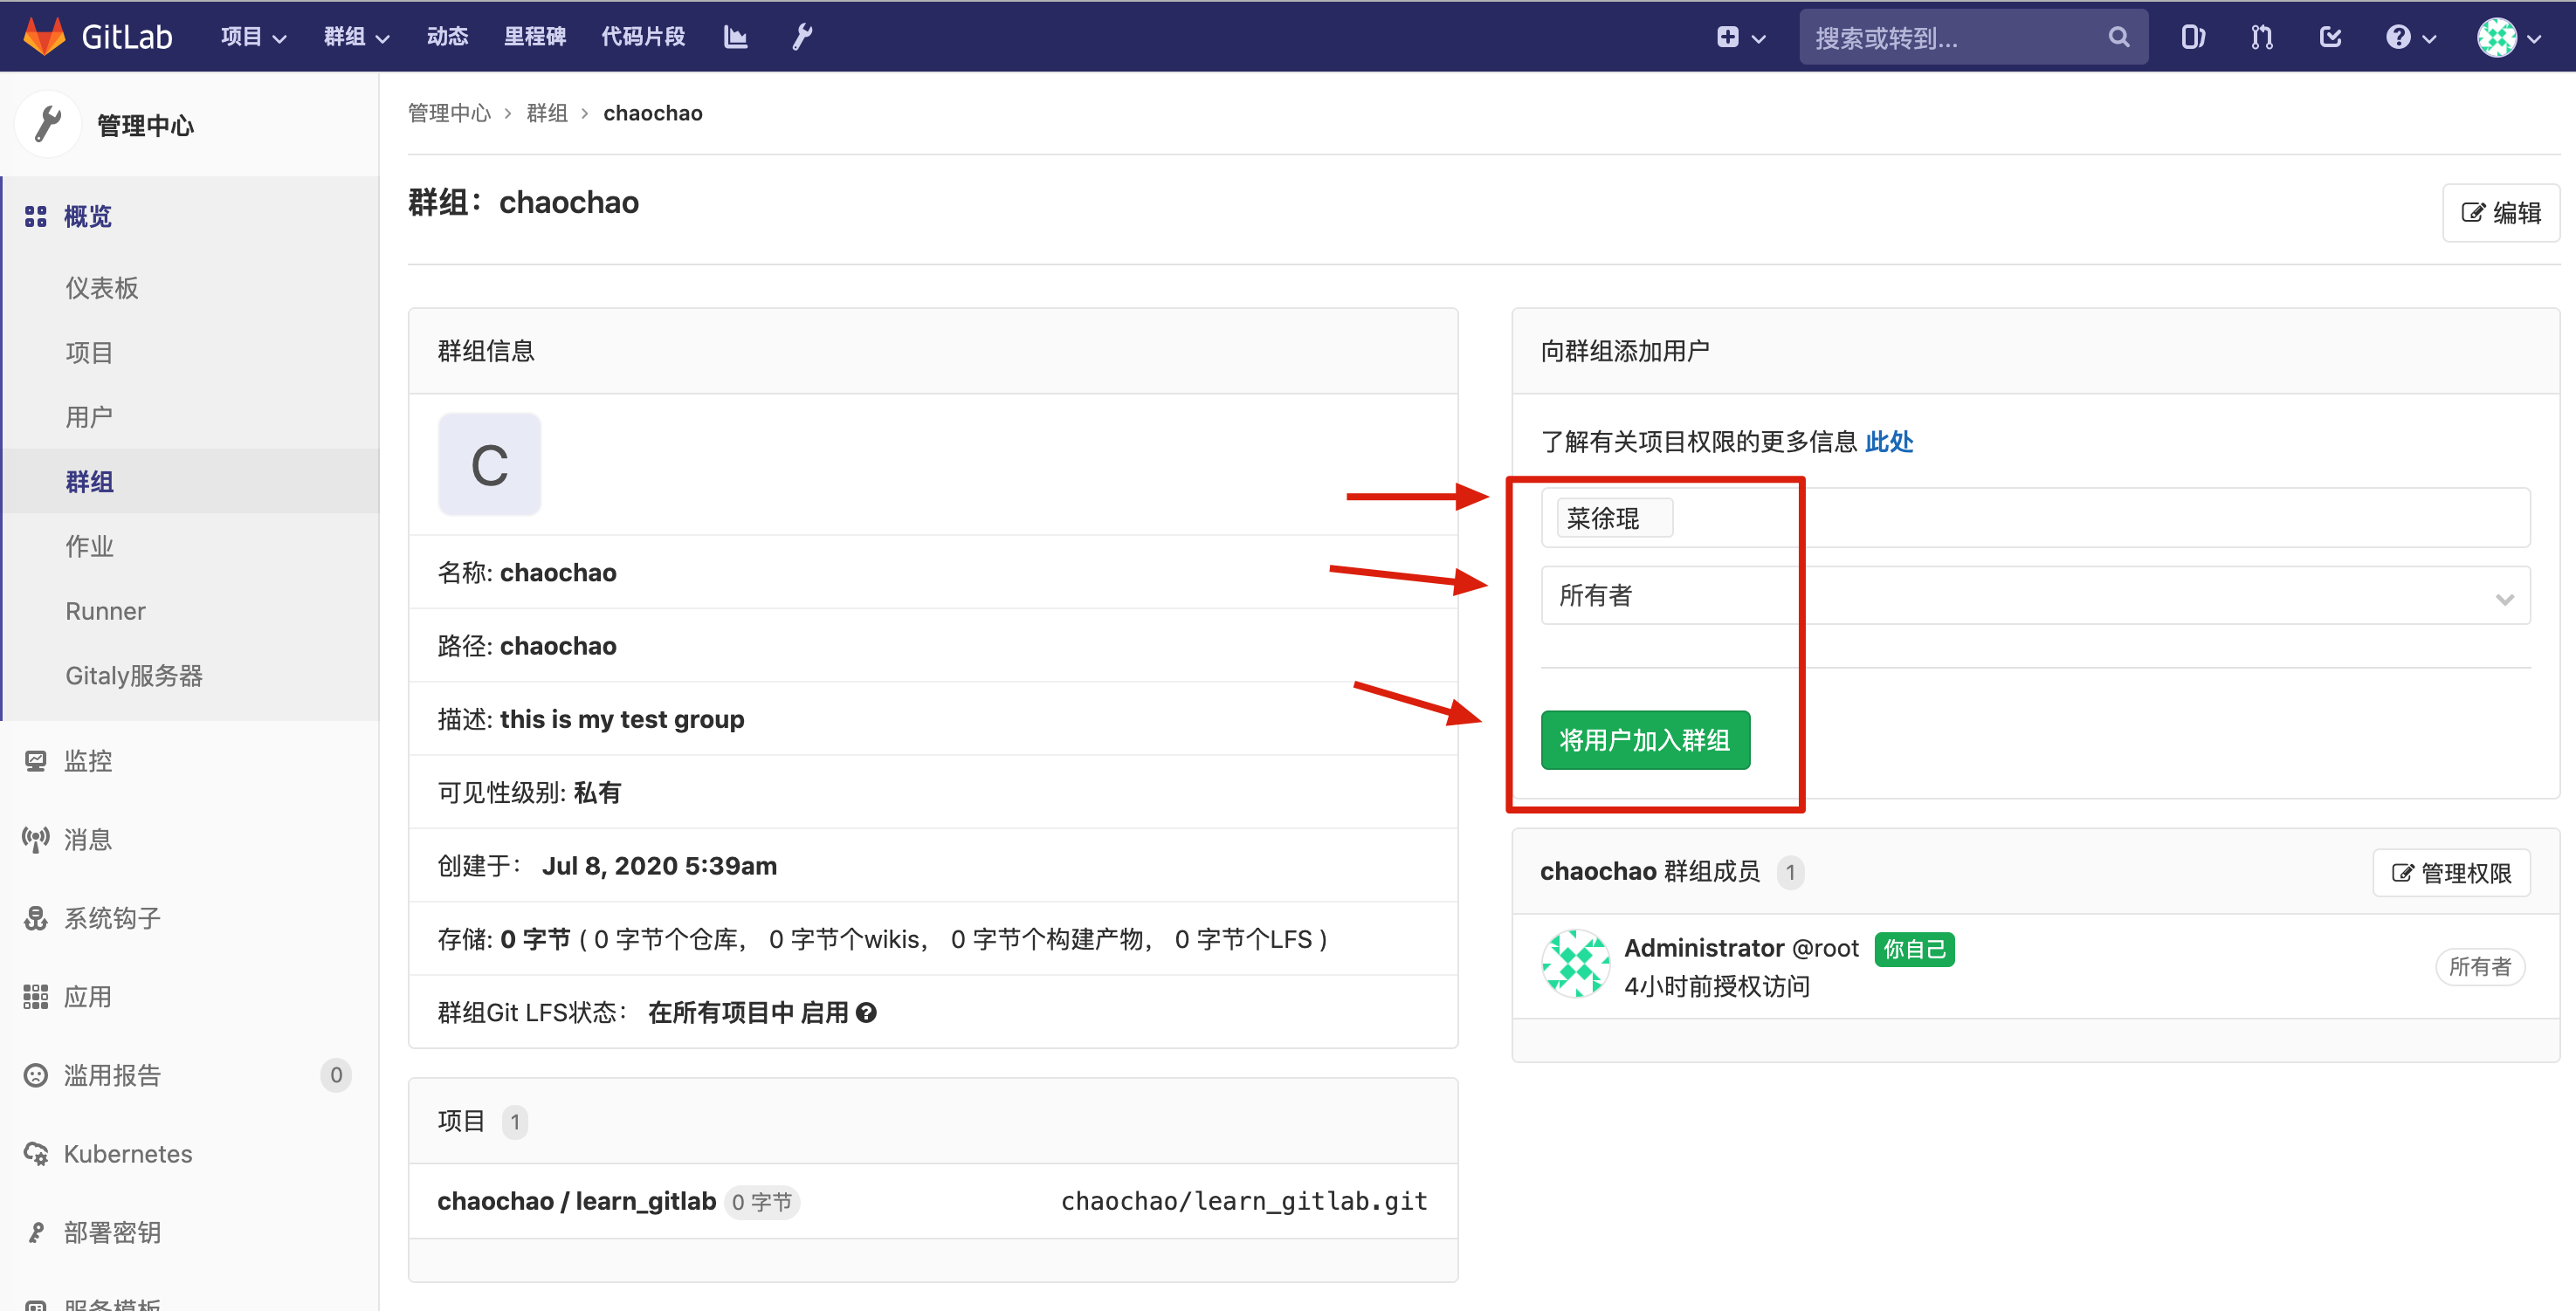This screenshot has height=1311, width=2576.
Task: Open the issues icon in navbar
Action: click(2192, 37)
